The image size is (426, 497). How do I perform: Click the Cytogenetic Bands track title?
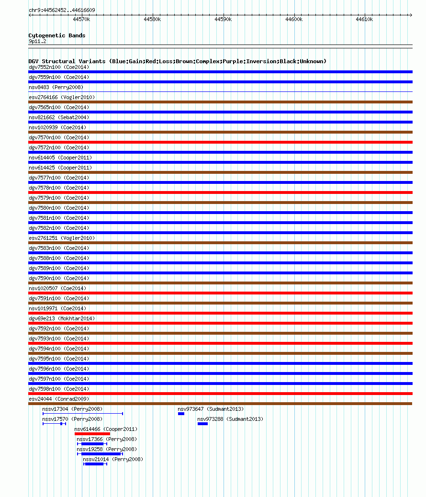point(57,35)
